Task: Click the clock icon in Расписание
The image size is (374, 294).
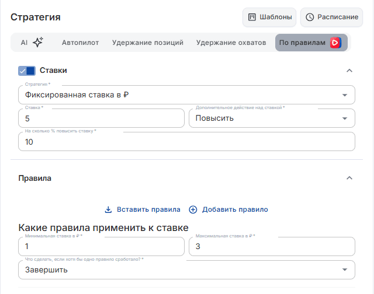Action: (x=310, y=17)
